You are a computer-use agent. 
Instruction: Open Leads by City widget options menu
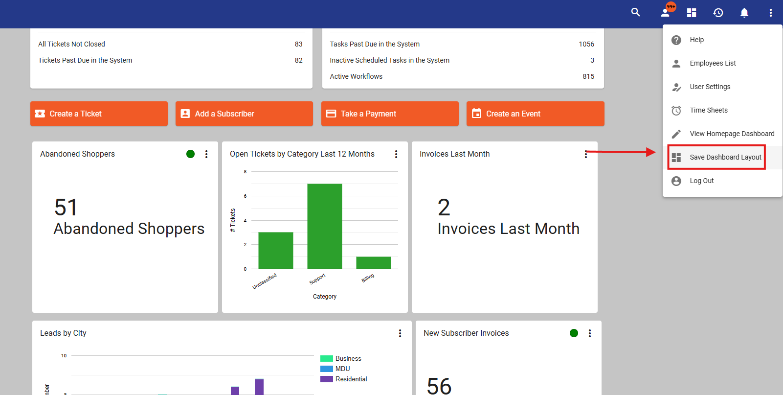click(400, 333)
